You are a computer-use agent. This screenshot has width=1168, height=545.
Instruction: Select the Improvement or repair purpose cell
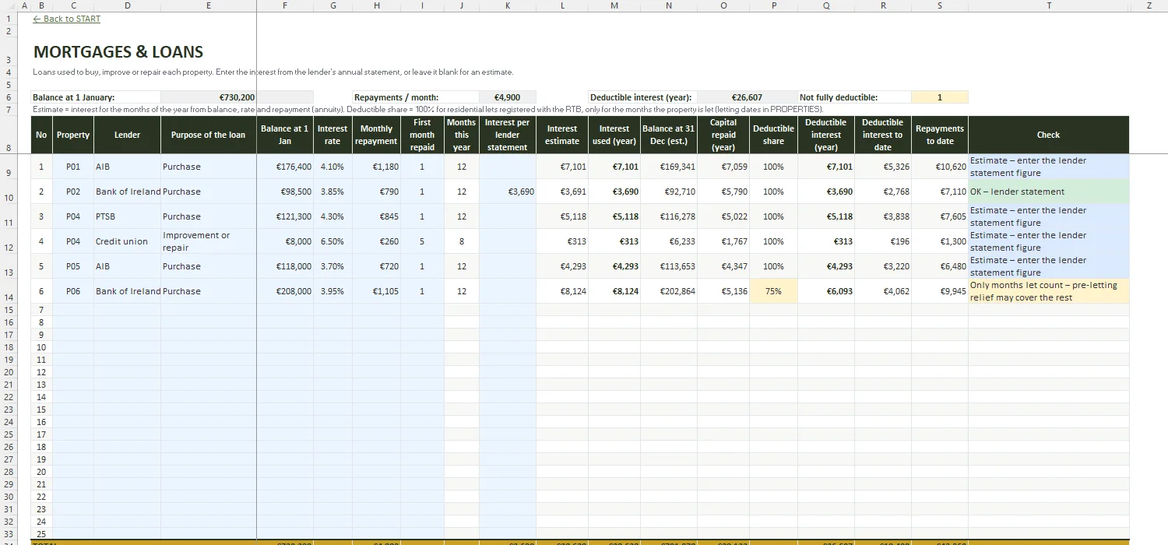click(208, 241)
